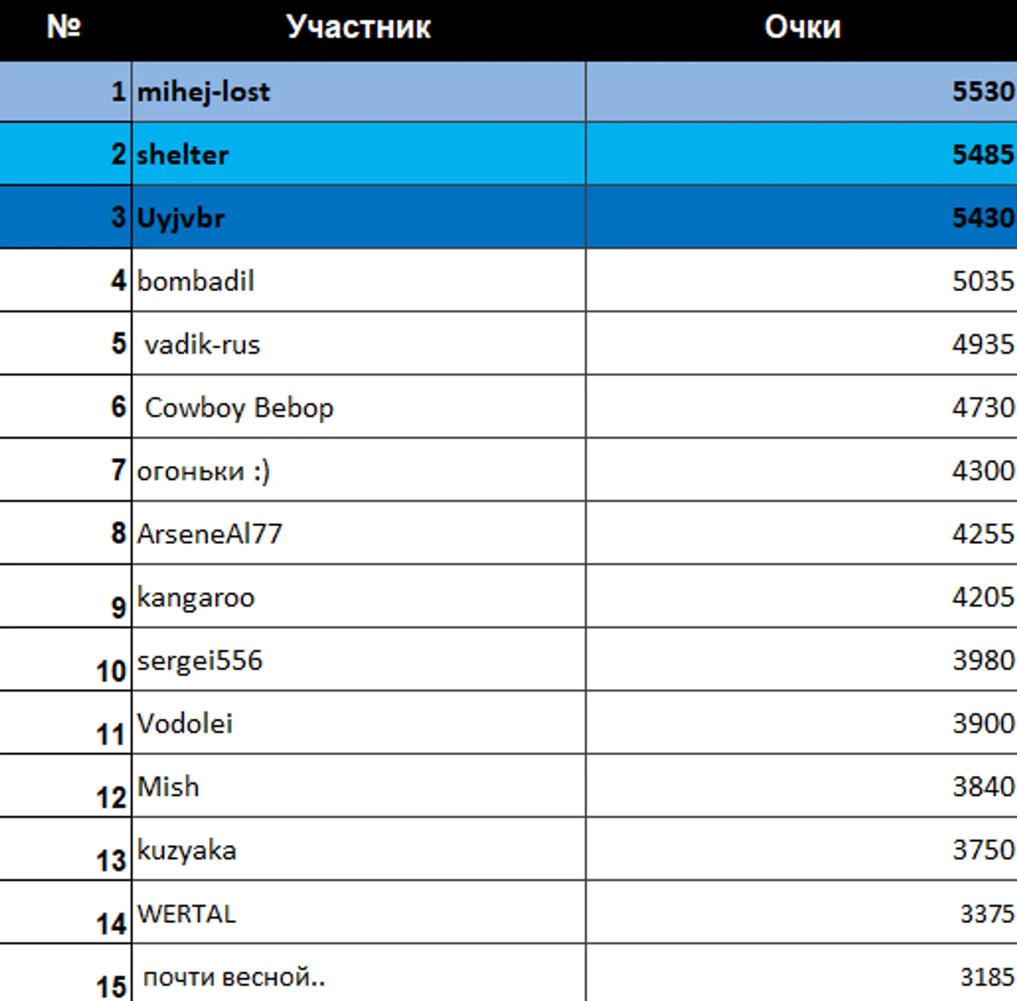Select the ArseneAl77 cell
The height and width of the screenshot is (1001, 1017).
(x=210, y=534)
